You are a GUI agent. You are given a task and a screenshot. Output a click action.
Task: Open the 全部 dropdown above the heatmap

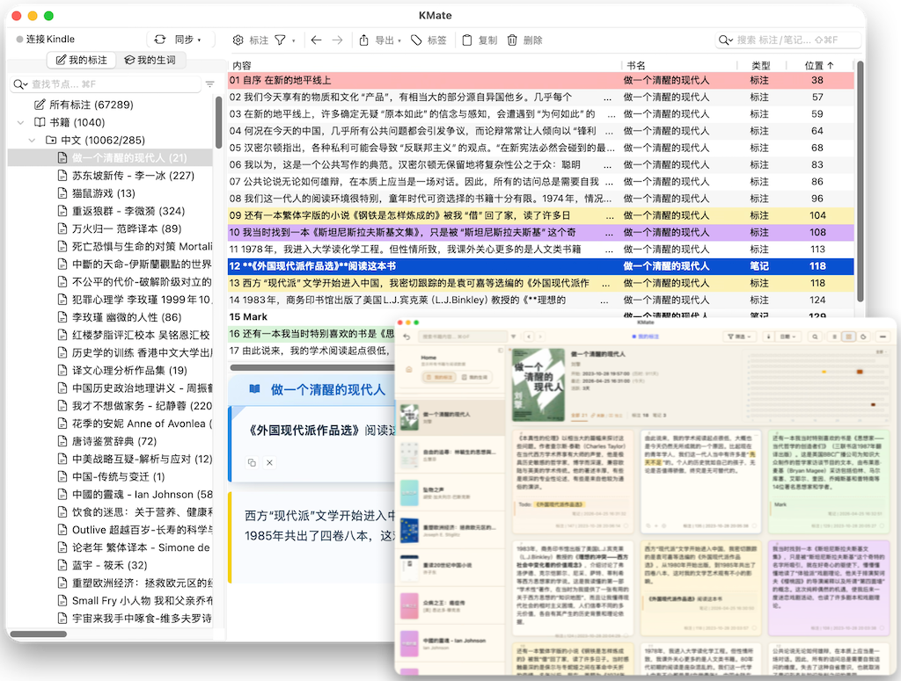click(882, 351)
